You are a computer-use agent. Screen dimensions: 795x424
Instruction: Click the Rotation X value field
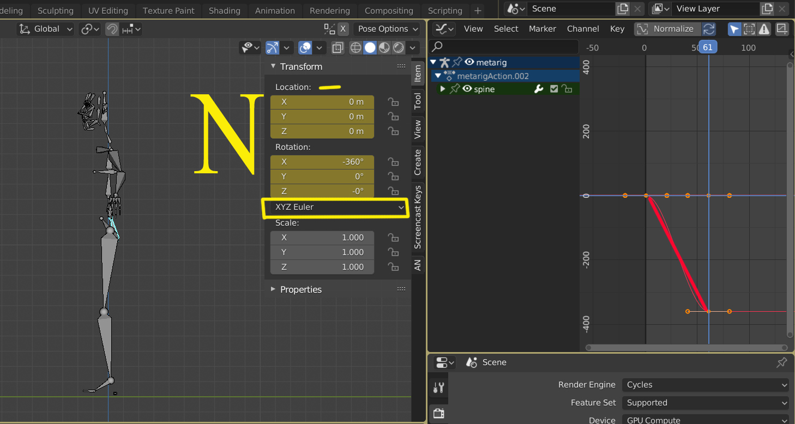pos(322,162)
